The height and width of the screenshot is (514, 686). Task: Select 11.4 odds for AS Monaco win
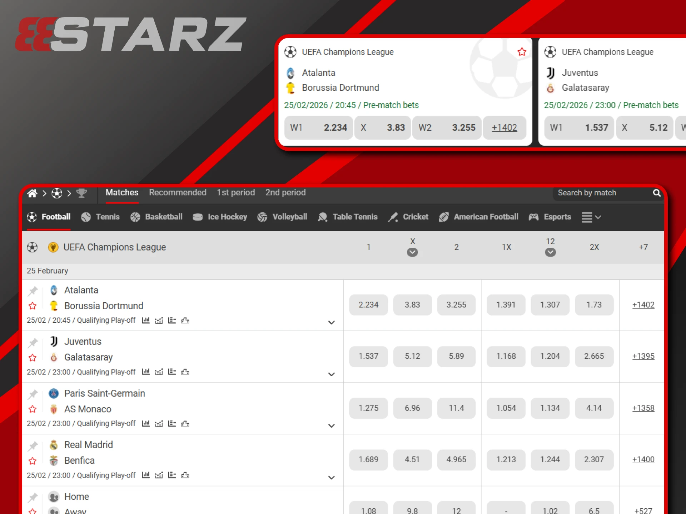pyautogui.click(x=456, y=408)
